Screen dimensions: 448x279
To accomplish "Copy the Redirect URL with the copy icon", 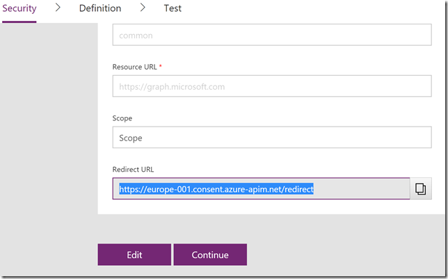I will (x=421, y=189).
